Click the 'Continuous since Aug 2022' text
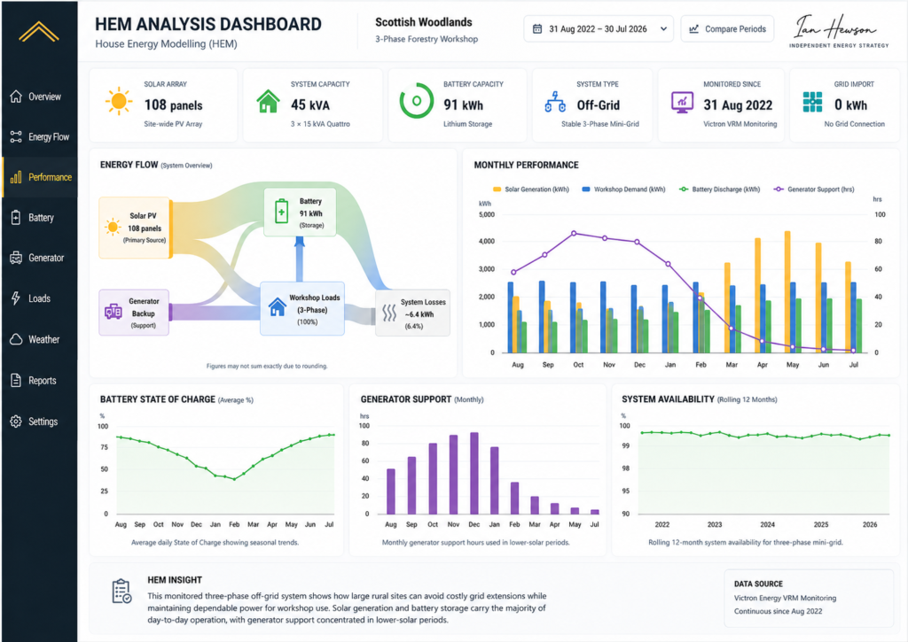Screen dimensions: 908x642 [778, 611]
